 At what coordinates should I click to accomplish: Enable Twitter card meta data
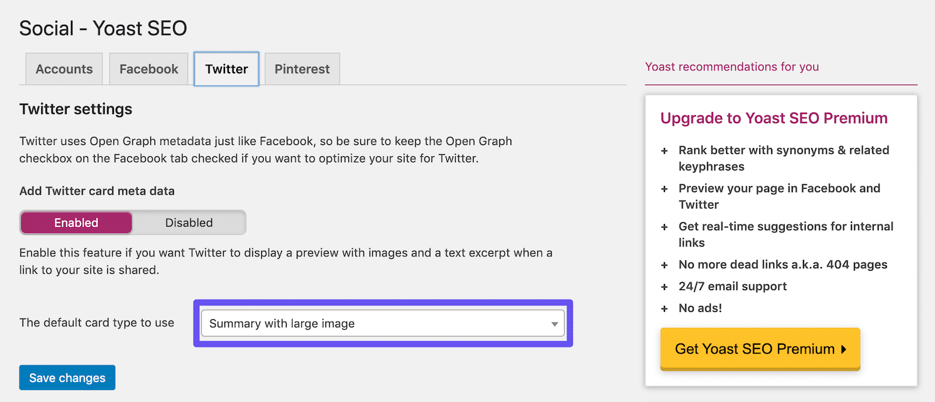[75, 222]
